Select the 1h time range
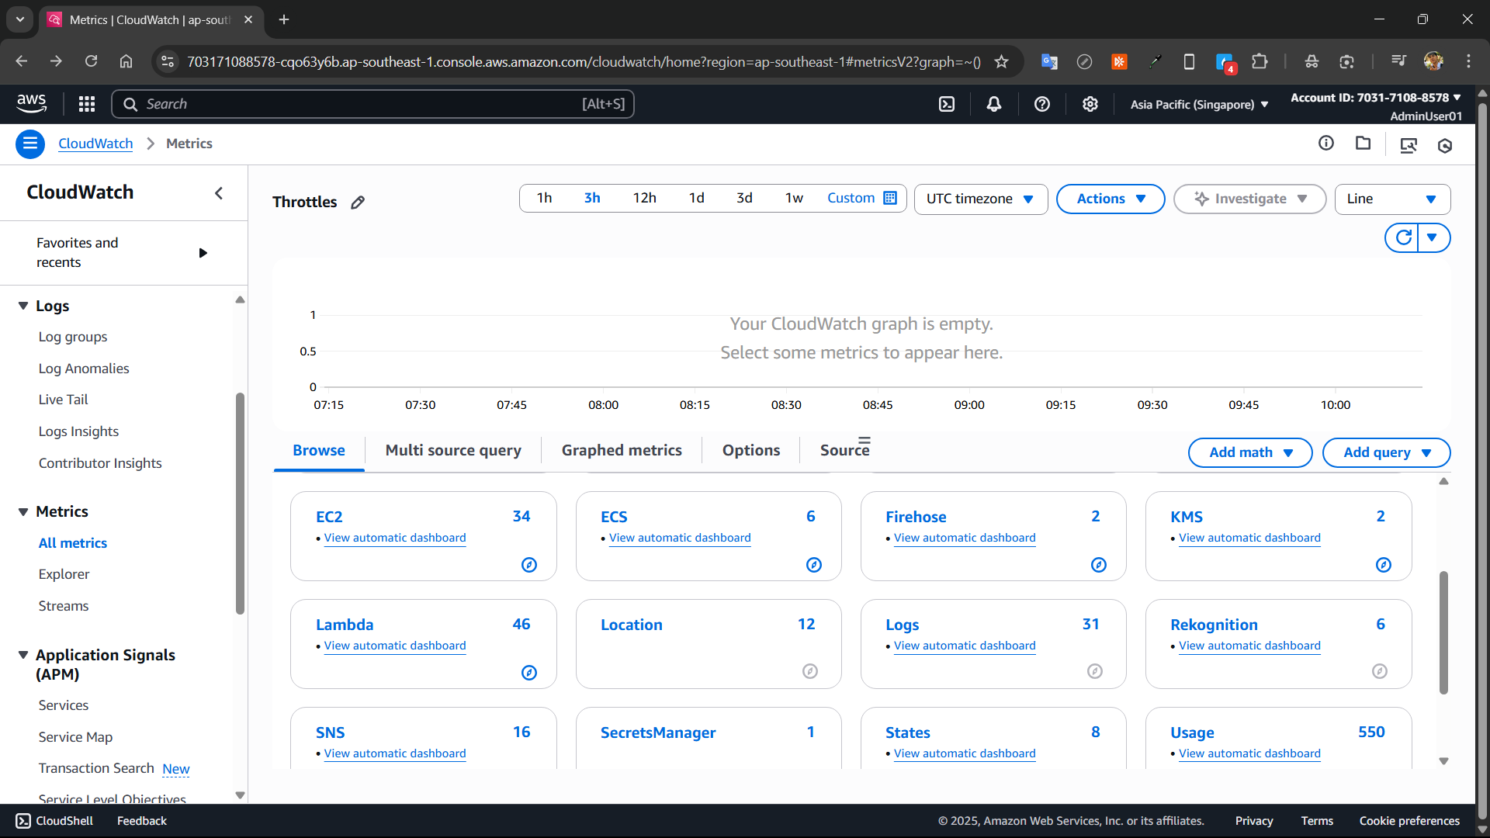The image size is (1490, 838). point(544,198)
